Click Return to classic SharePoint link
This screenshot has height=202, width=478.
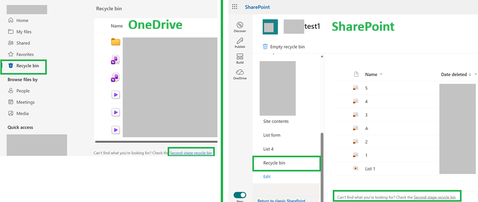[281, 201]
